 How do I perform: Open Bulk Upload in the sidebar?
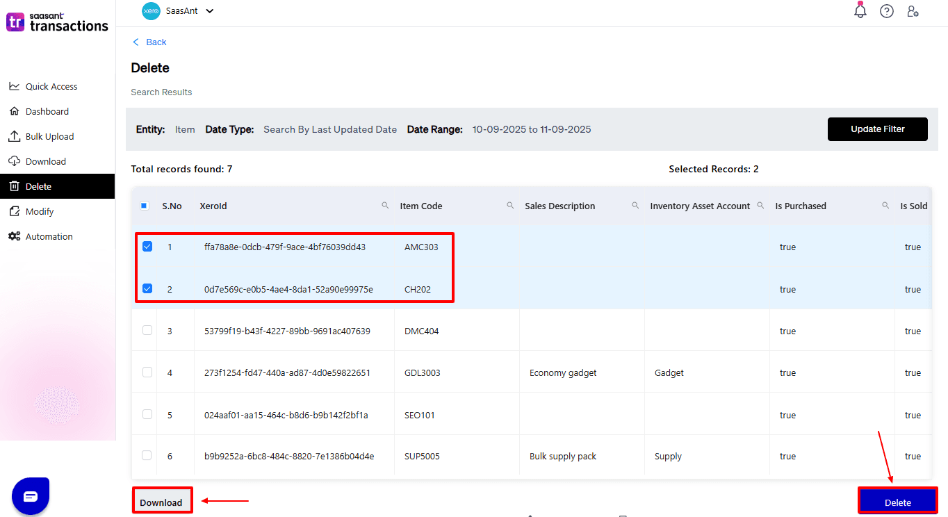pyautogui.click(x=49, y=137)
